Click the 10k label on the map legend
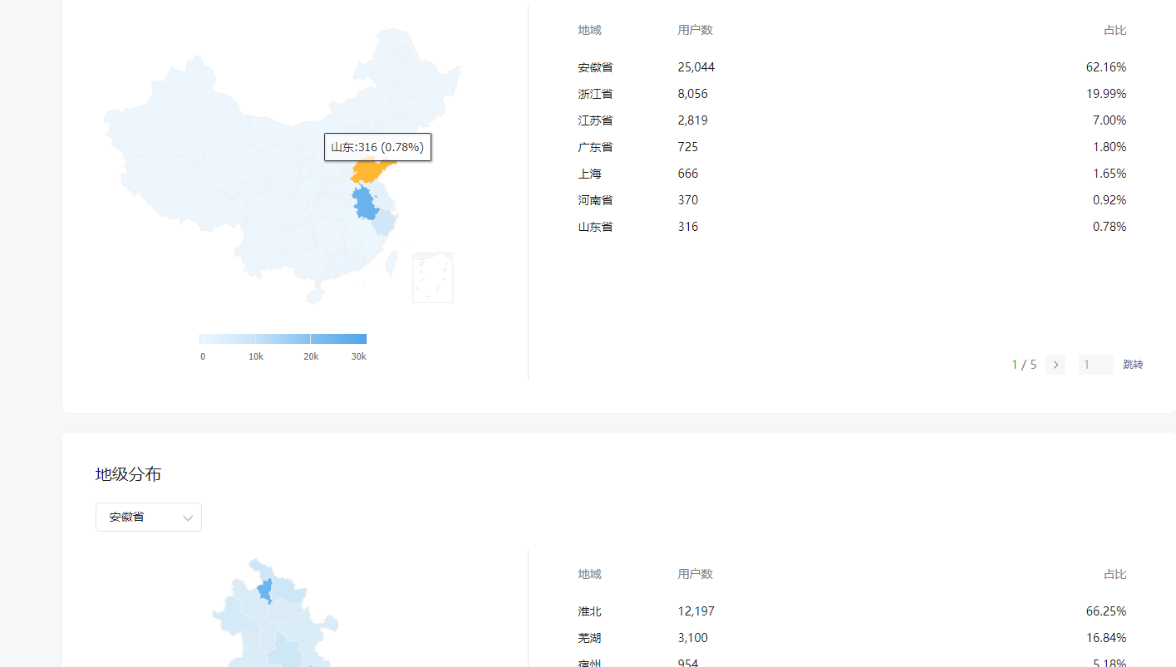This screenshot has height=667, width=1176. (x=256, y=356)
